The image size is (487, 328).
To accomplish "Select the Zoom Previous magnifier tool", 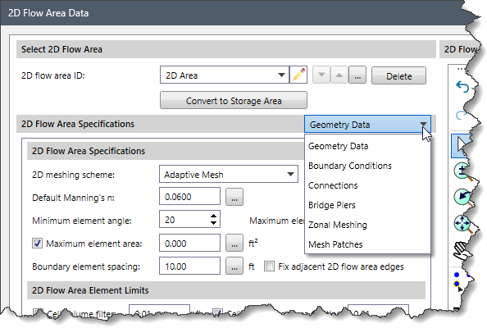I will pyautogui.click(x=463, y=198).
